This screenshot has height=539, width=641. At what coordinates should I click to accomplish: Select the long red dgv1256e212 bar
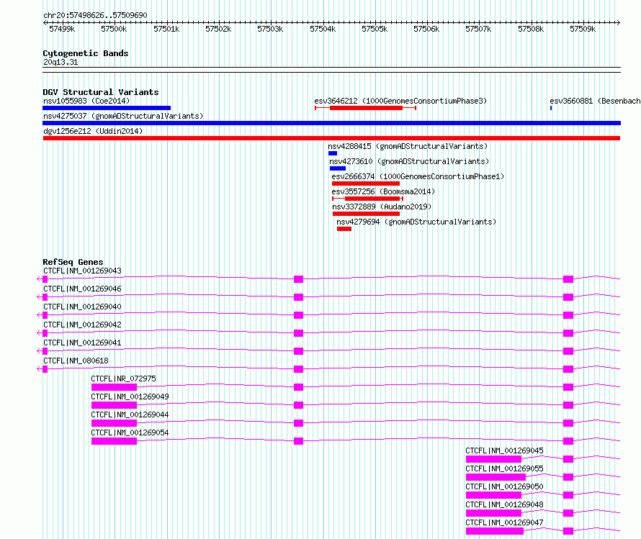coord(331,138)
